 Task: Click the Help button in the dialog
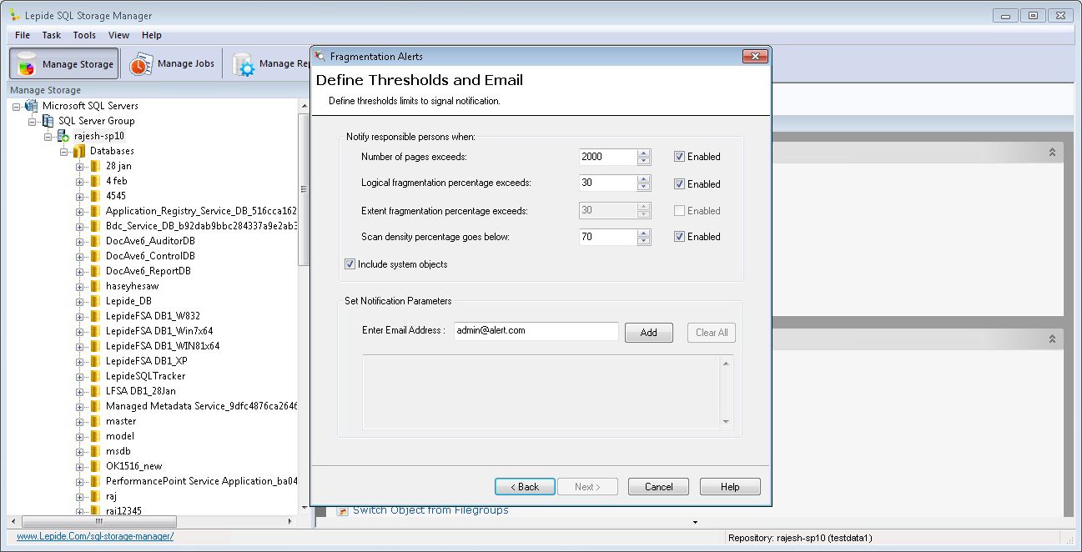(730, 486)
